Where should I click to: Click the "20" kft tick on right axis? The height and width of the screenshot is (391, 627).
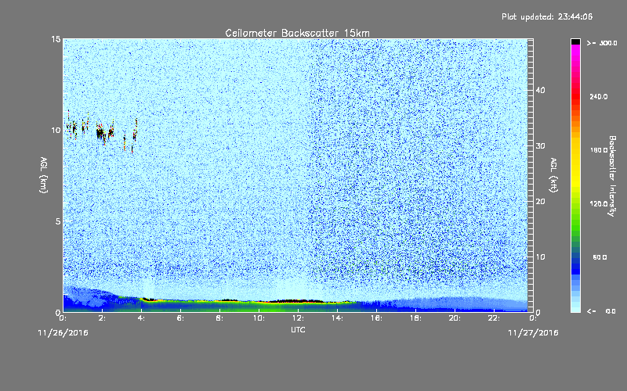tap(540, 202)
